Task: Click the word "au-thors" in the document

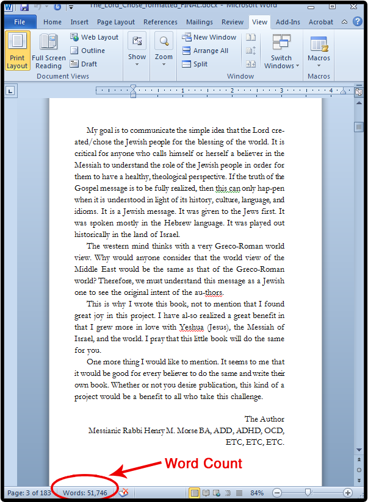Action: 209,292
